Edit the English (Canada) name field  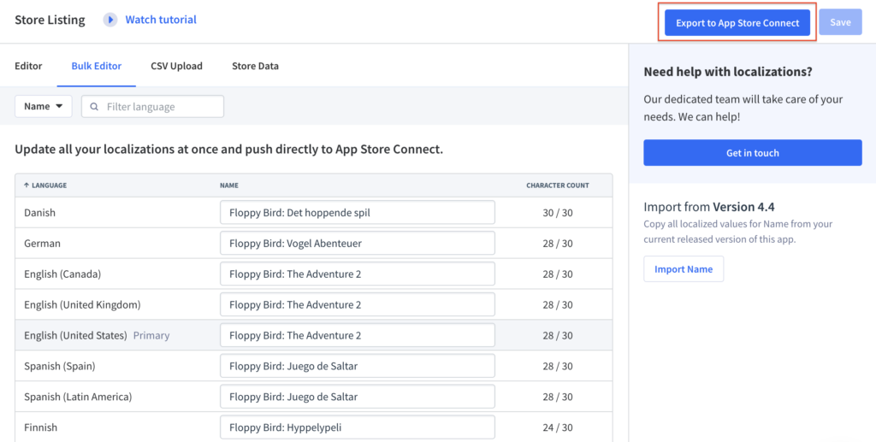pyautogui.click(x=358, y=274)
